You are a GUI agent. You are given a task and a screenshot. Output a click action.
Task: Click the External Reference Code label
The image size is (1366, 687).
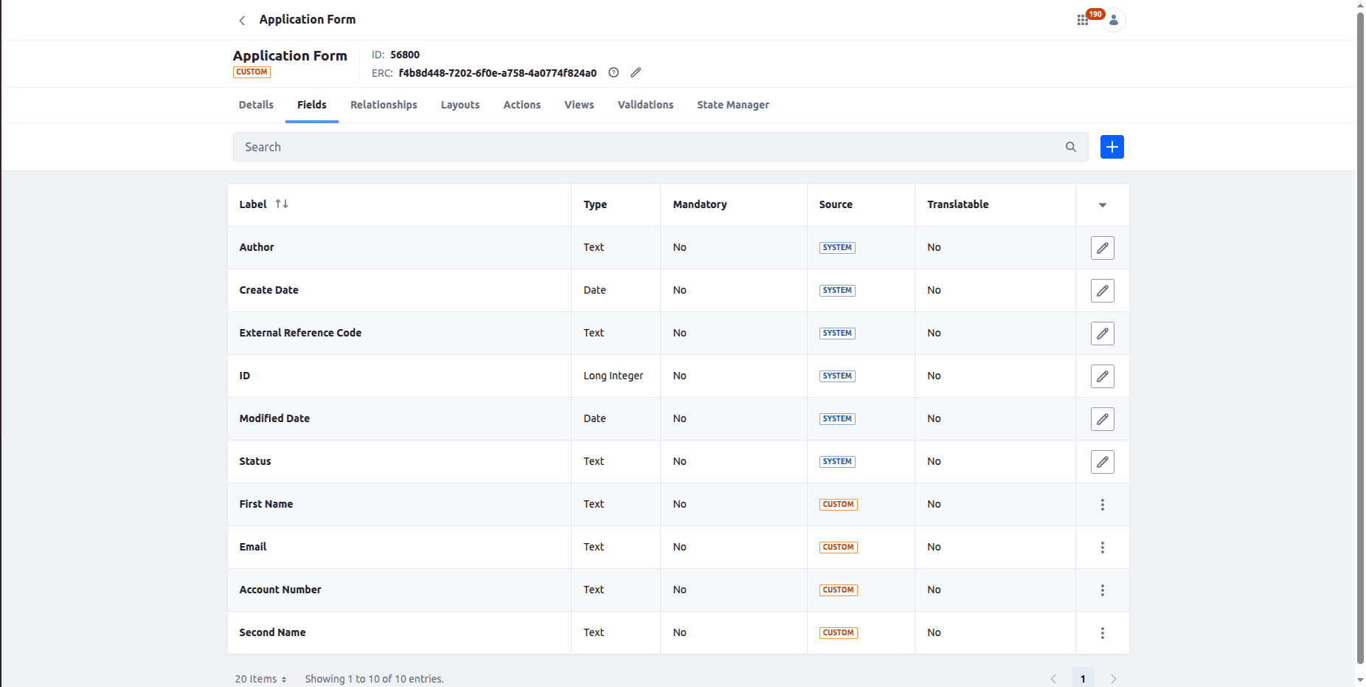coord(300,333)
